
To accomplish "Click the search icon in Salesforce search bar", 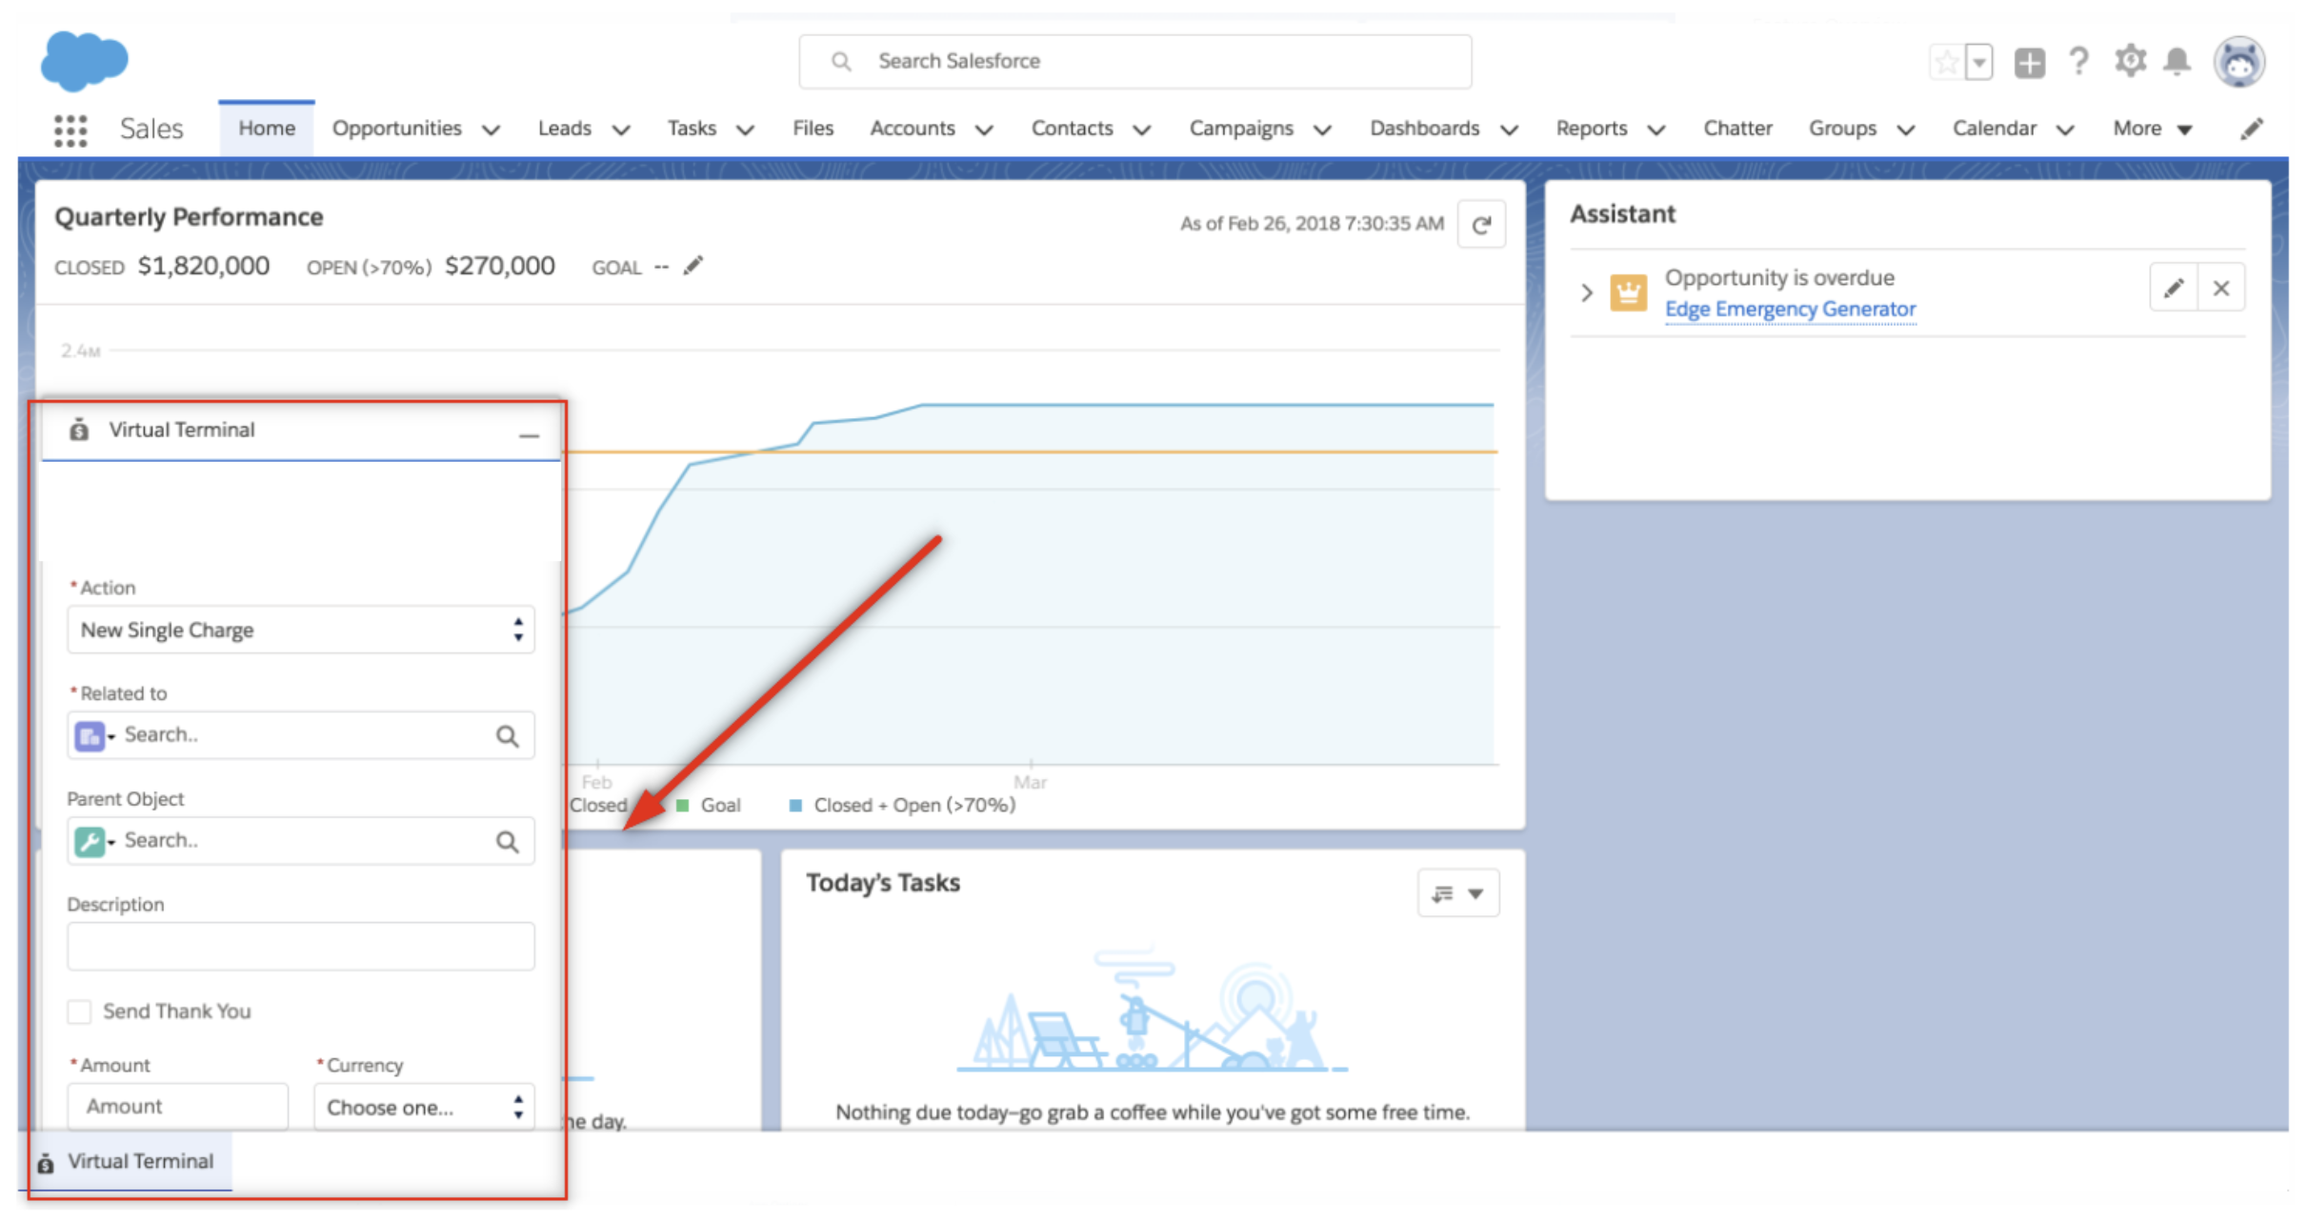I will [840, 62].
